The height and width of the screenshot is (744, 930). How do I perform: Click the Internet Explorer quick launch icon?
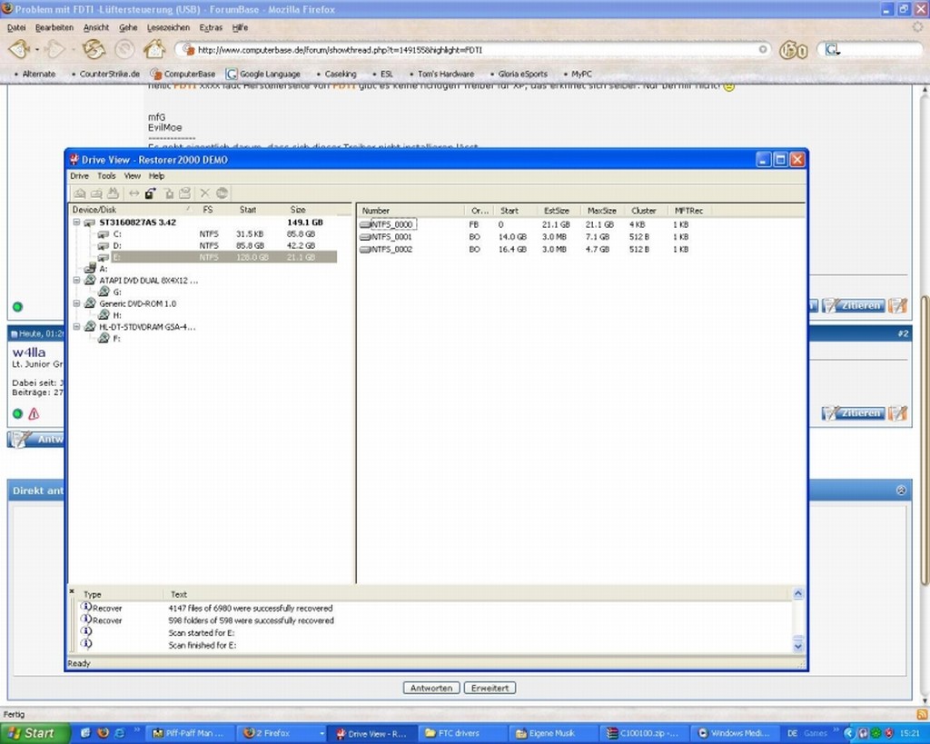coord(119,733)
